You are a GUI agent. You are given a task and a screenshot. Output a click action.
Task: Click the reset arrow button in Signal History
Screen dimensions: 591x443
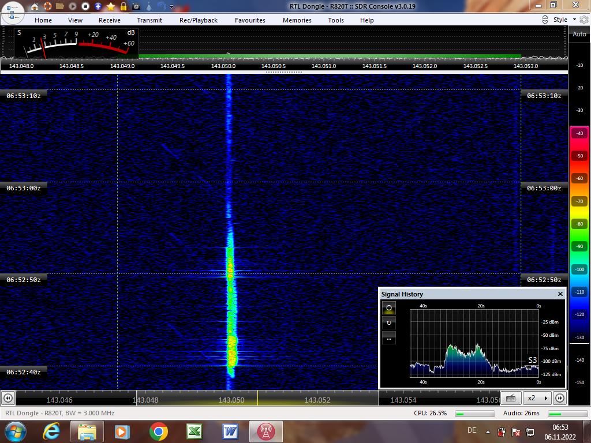coord(389,323)
